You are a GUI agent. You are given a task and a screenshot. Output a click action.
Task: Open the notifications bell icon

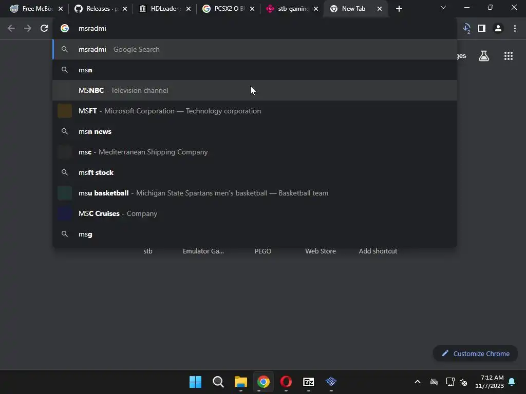512,382
